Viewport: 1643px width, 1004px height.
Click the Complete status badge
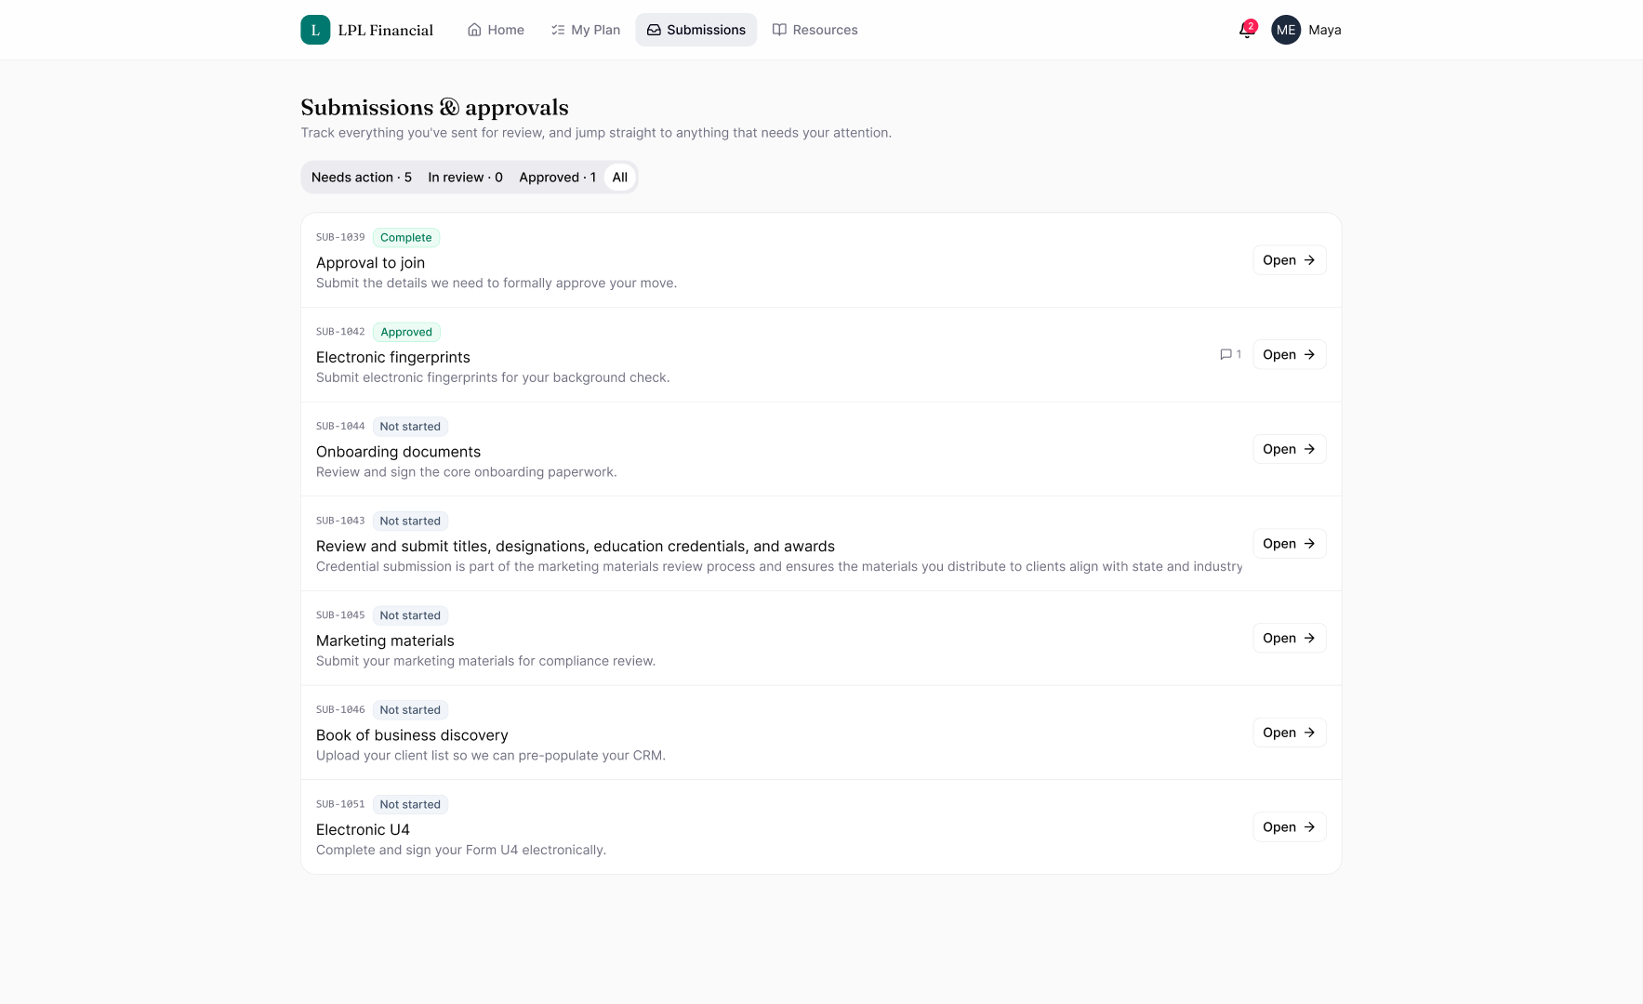click(405, 238)
